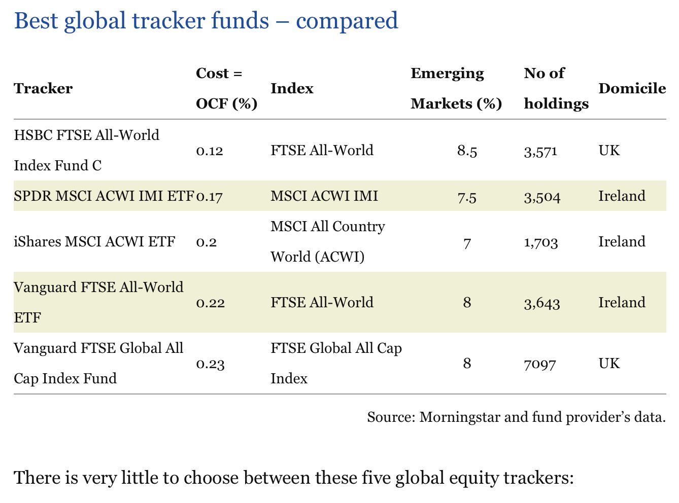This screenshot has height=503, width=679.
Task: Click the 8.5 emerging markets value
Action: (x=467, y=151)
